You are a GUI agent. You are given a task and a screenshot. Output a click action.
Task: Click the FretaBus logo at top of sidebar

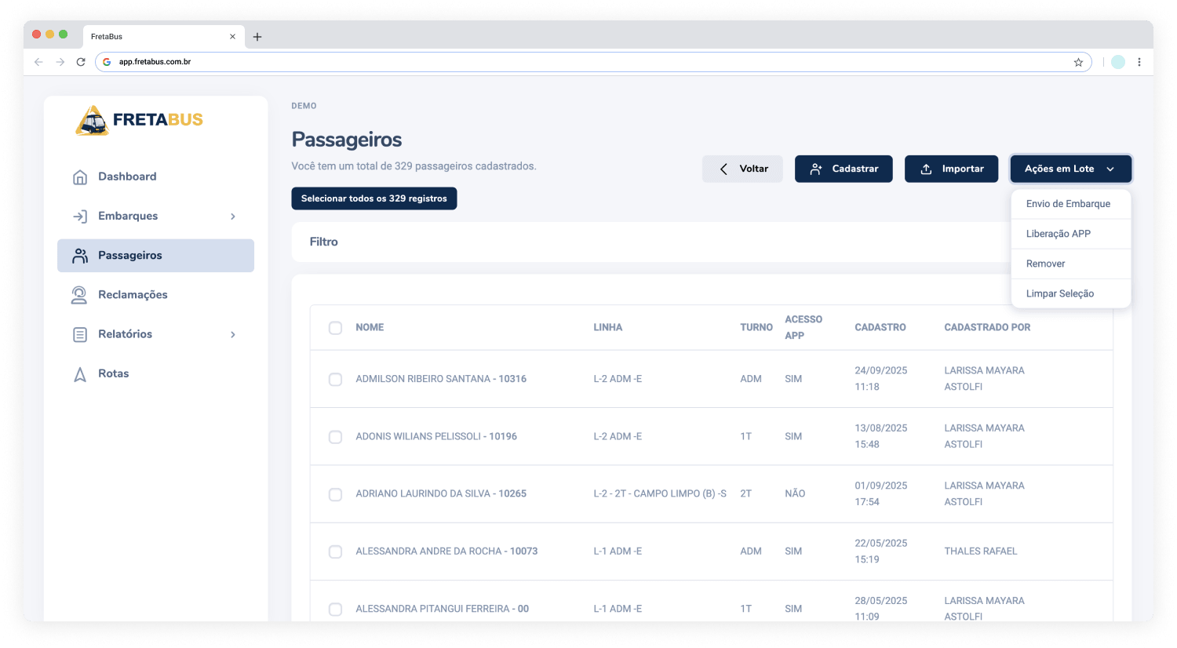[x=139, y=119]
